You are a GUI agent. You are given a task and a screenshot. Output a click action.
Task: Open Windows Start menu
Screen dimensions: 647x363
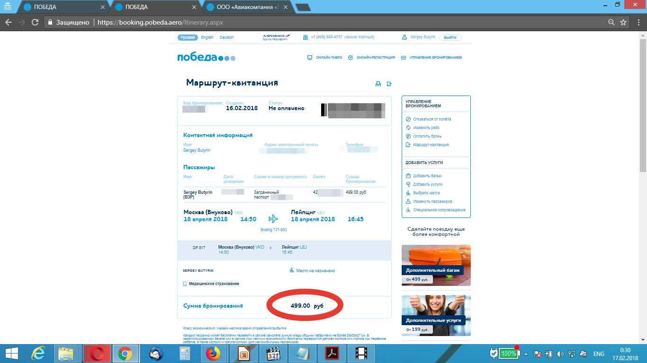[x=11, y=354]
